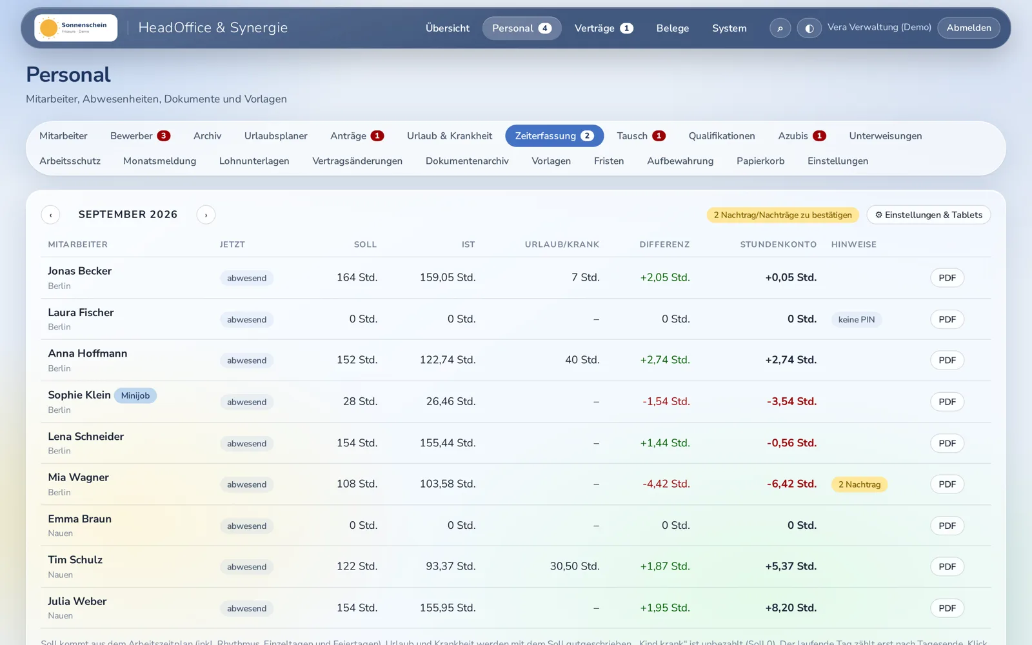1032x645 pixels.
Task: Open the Einstellungen tab
Action: coord(838,161)
